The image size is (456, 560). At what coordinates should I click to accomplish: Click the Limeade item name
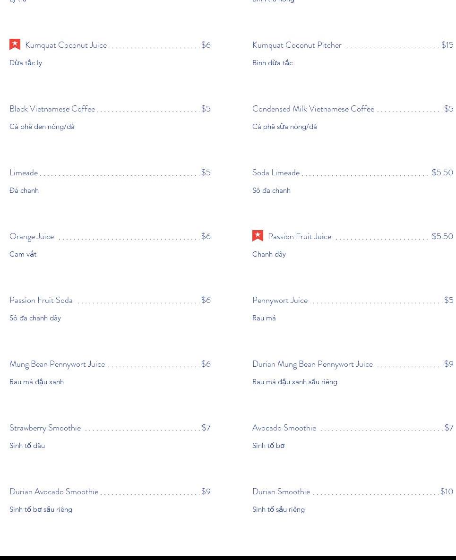pyautogui.click(x=24, y=172)
